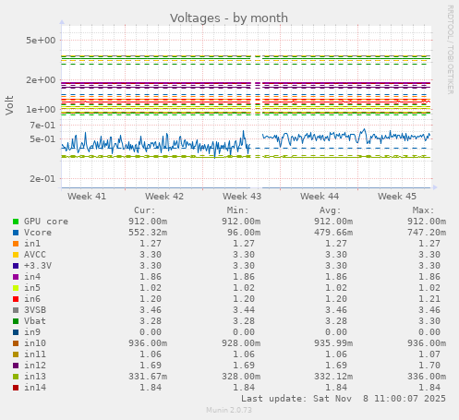Click the lime in5 legend swatch
Image resolution: width=459 pixels, height=420 pixels.
click(16, 288)
